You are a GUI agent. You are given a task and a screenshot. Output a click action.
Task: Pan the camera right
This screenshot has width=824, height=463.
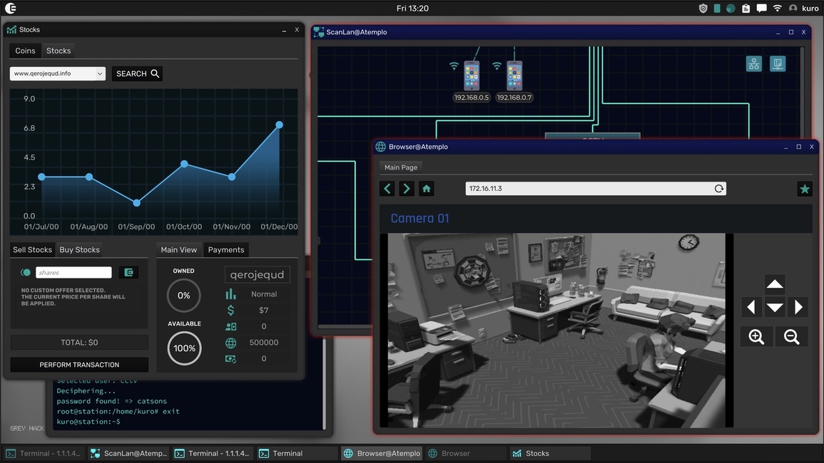(798, 307)
